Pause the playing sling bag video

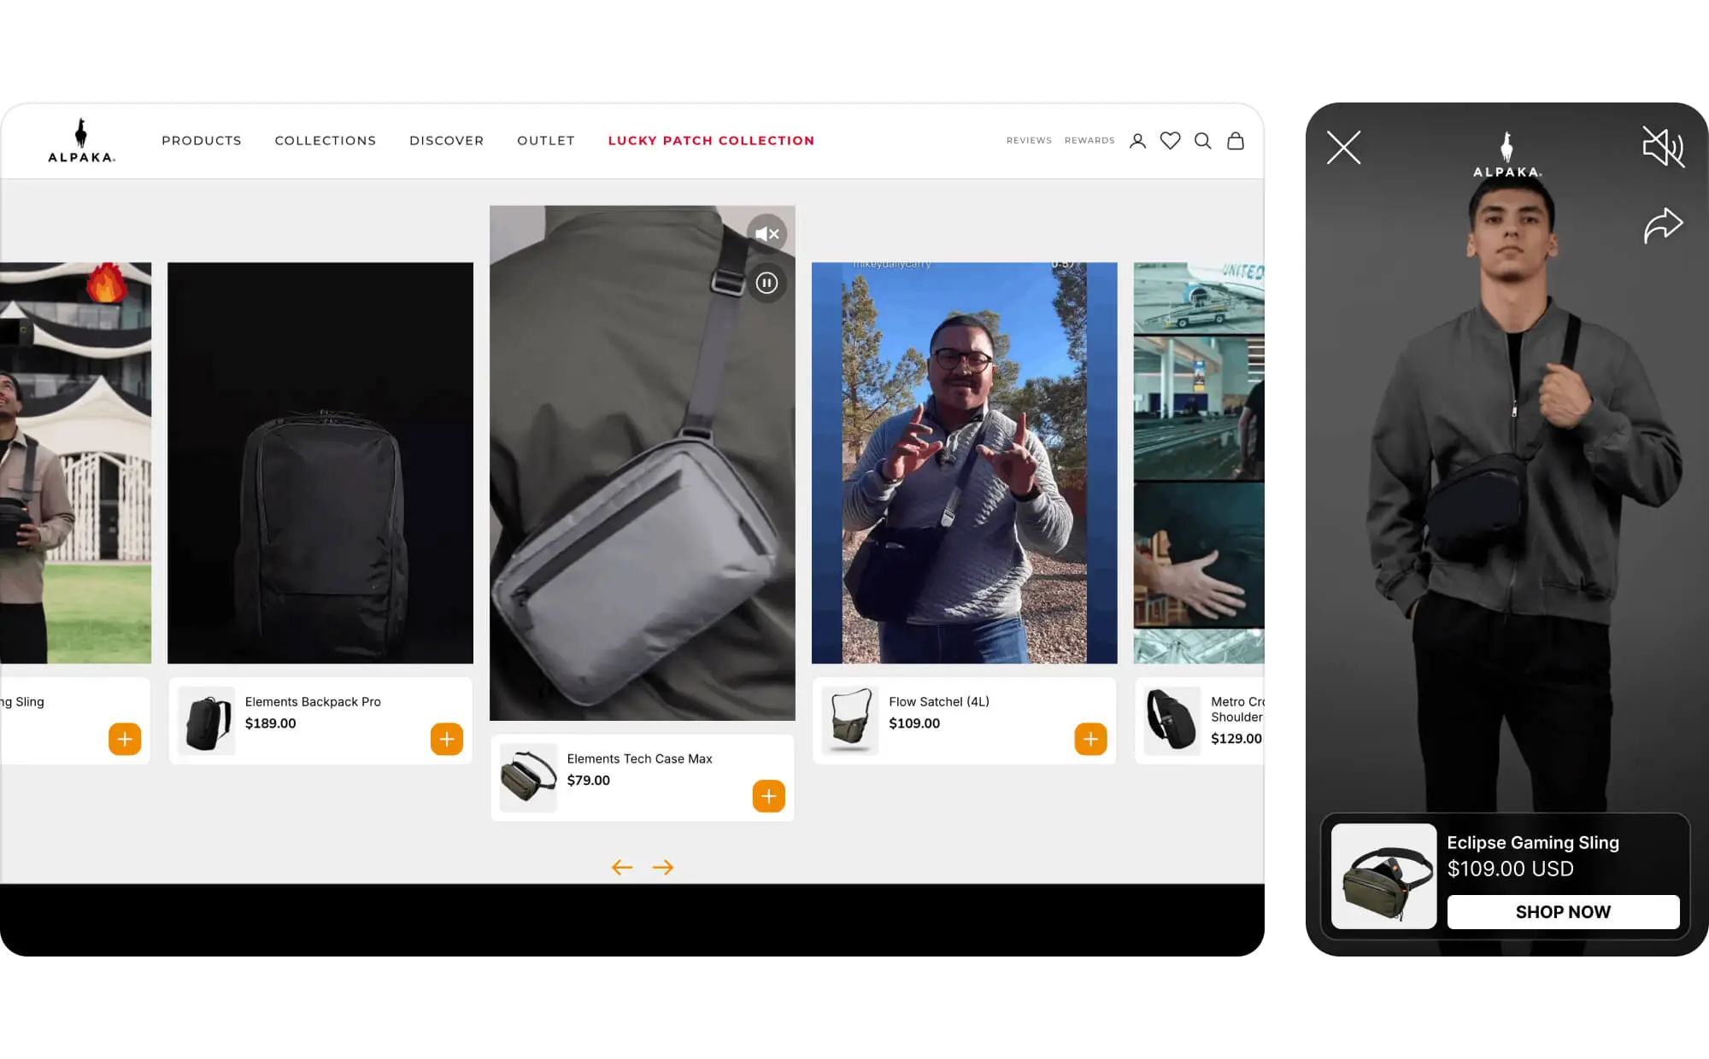pos(766,282)
